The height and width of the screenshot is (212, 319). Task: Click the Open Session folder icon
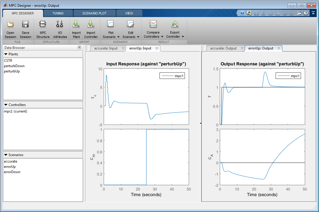[x=10, y=24]
